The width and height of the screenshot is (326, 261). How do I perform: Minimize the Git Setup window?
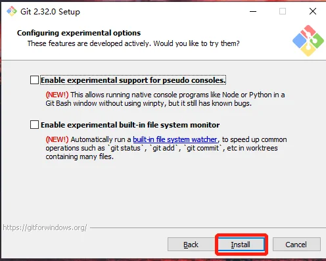(x=253, y=11)
